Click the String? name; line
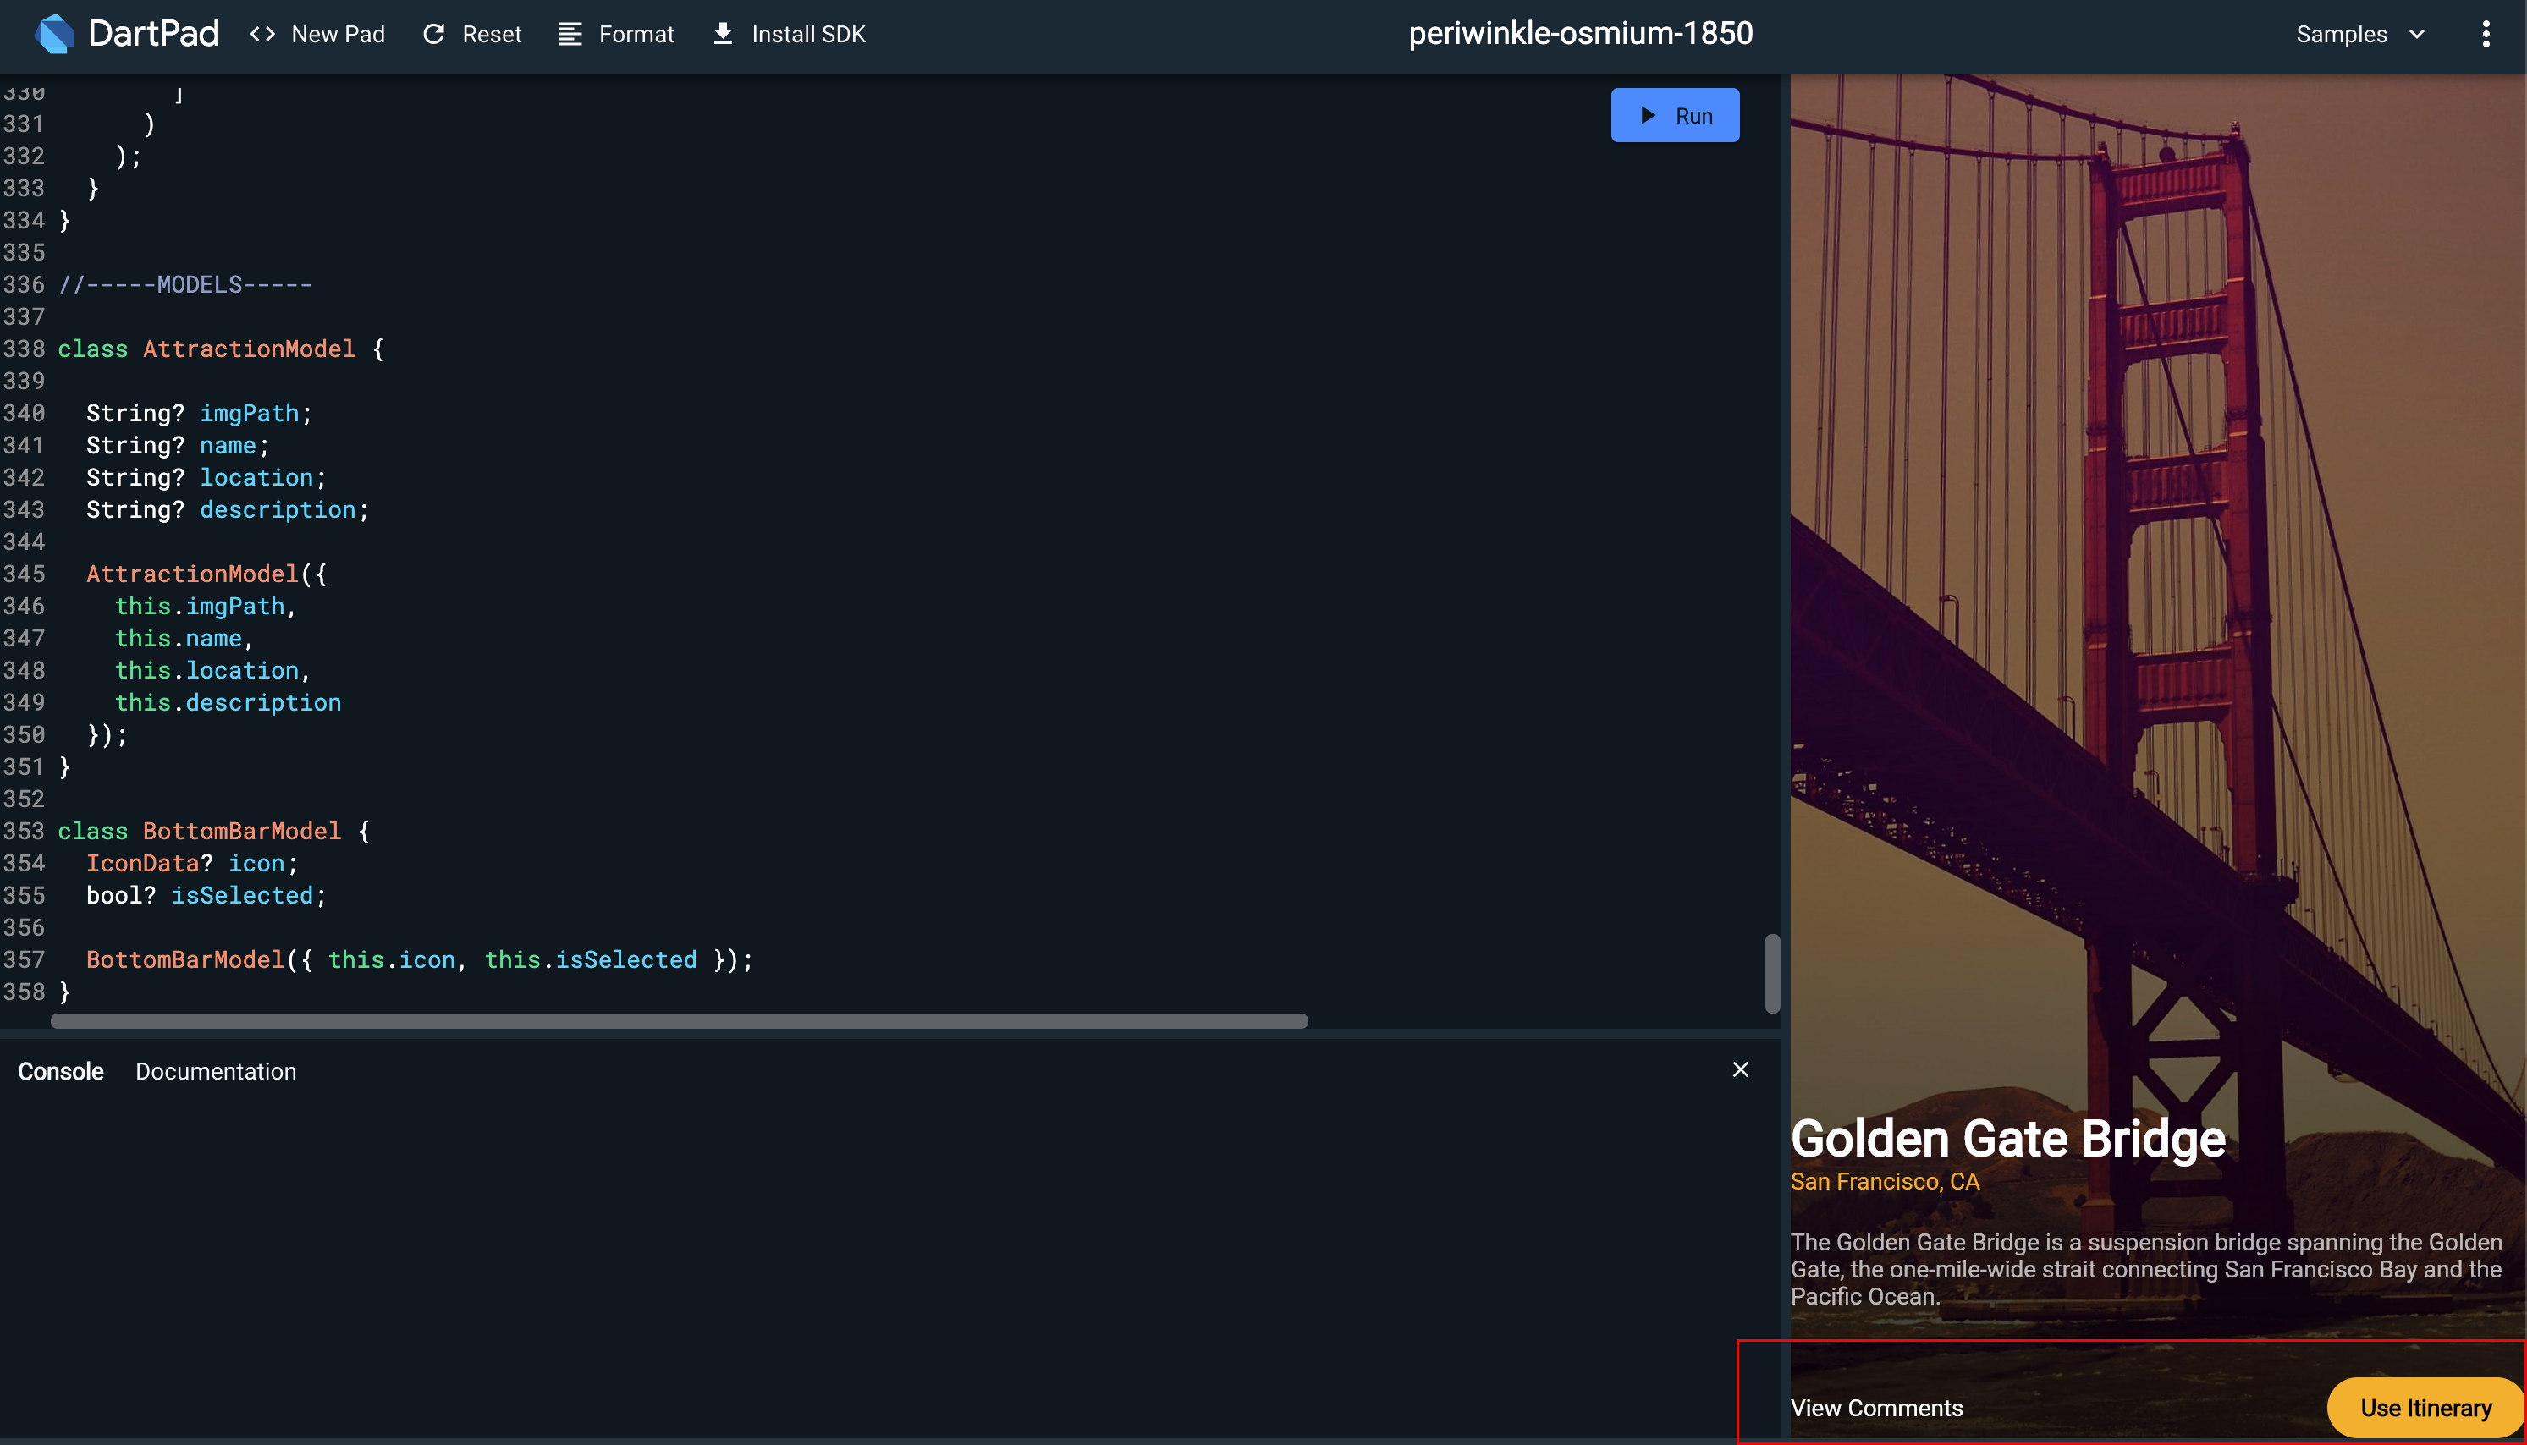This screenshot has height=1445, width=2527. (x=178, y=445)
